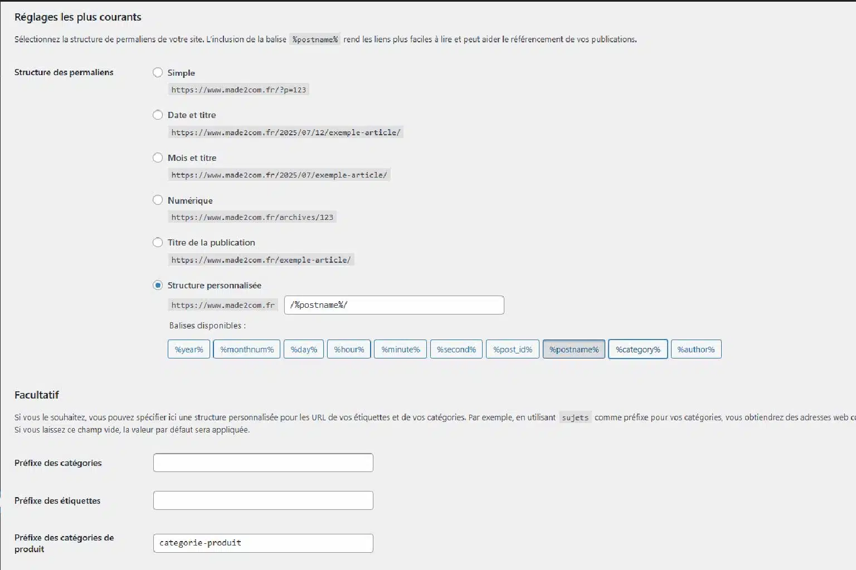The image size is (856, 570).
Task: Choose the Date et titre option
Action: pos(158,115)
